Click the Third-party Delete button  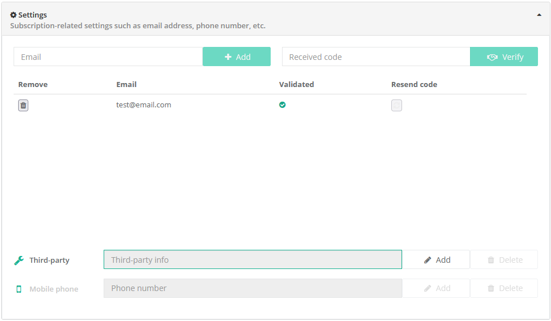pos(504,259)
